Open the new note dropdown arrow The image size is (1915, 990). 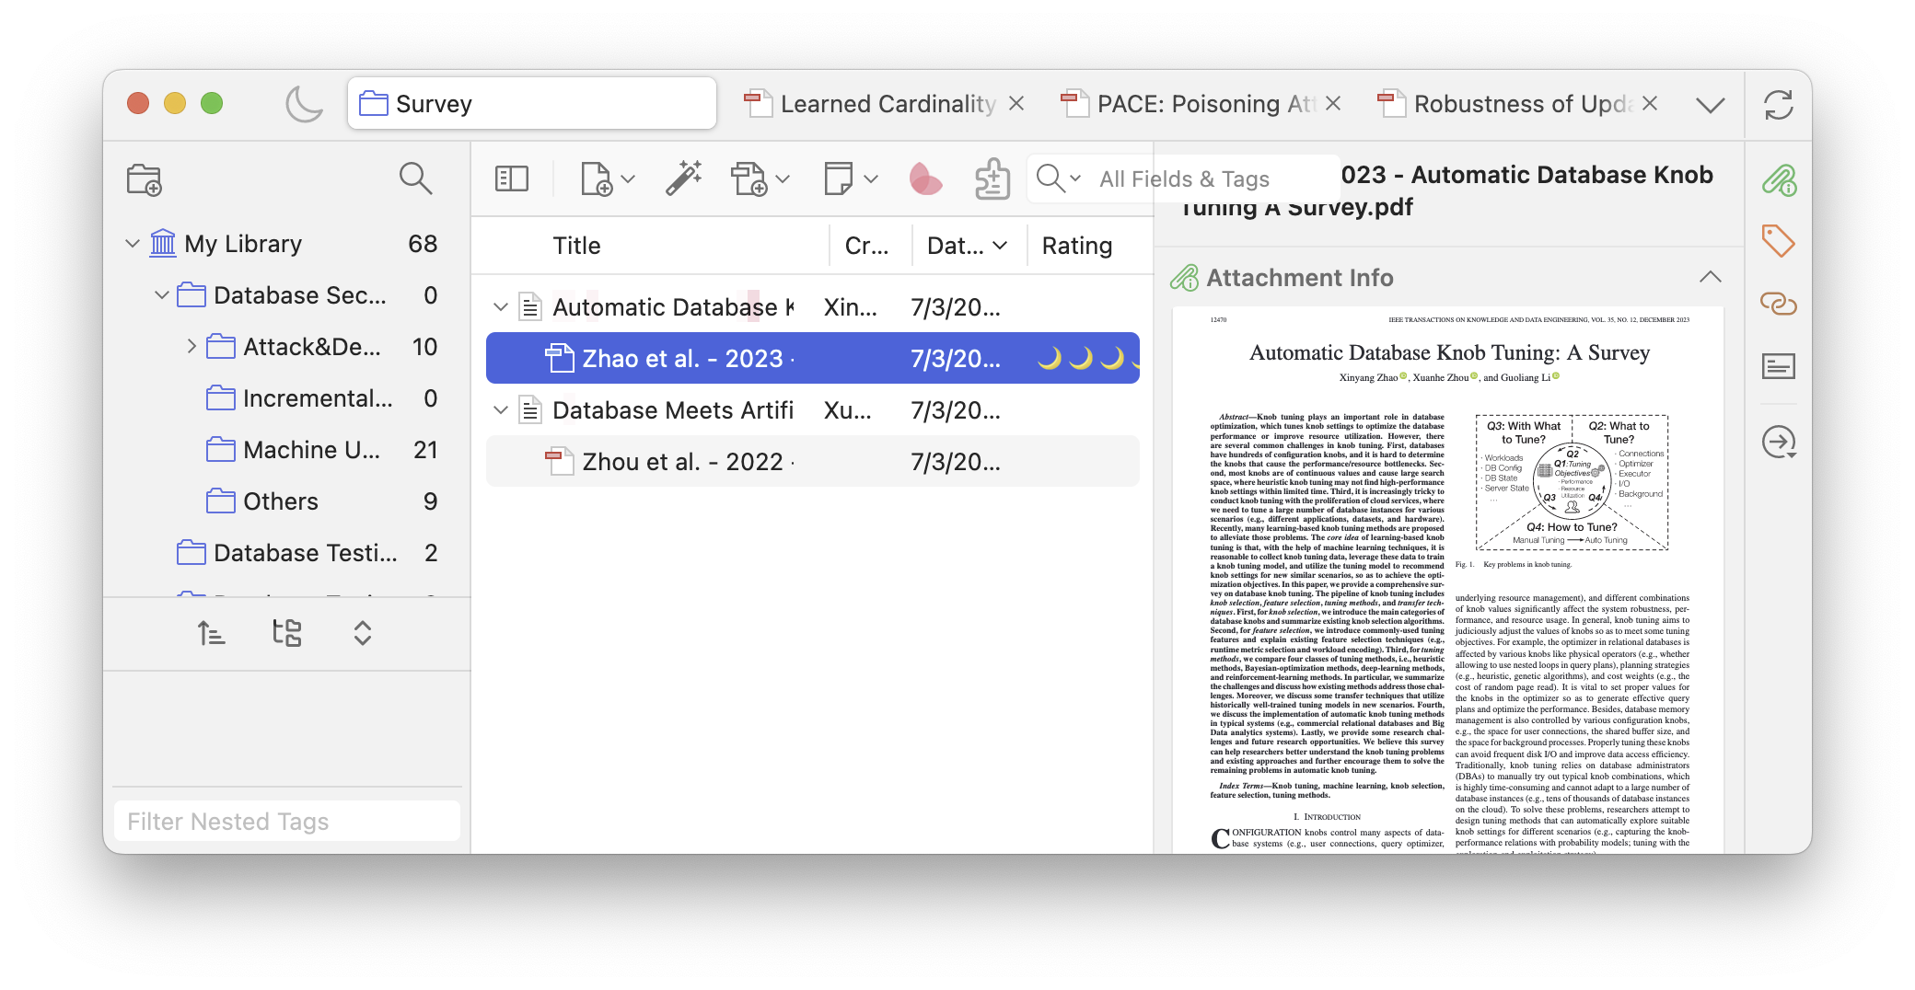pyautogui.click(x=871, y=178)
